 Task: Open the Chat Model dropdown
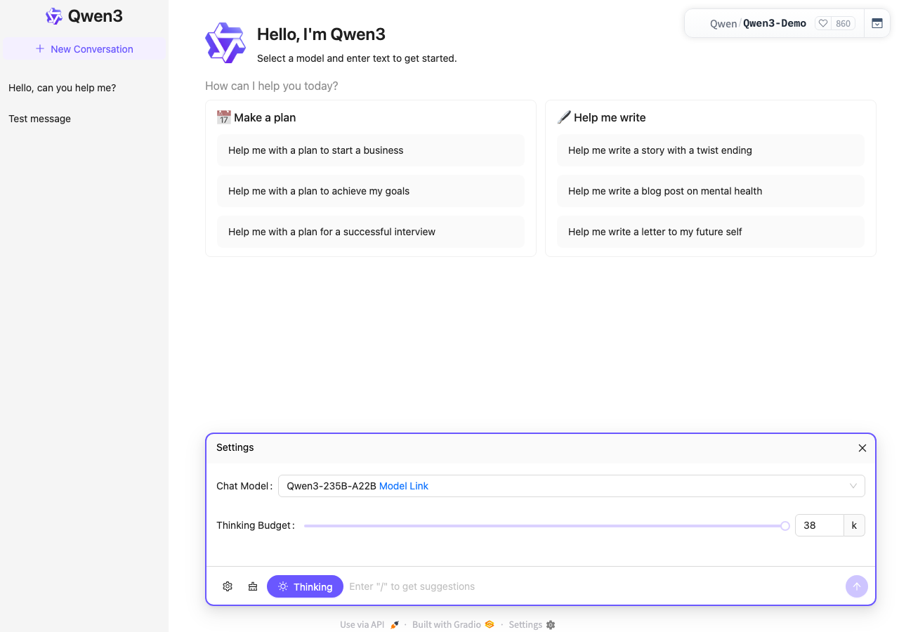pos(572,486)
